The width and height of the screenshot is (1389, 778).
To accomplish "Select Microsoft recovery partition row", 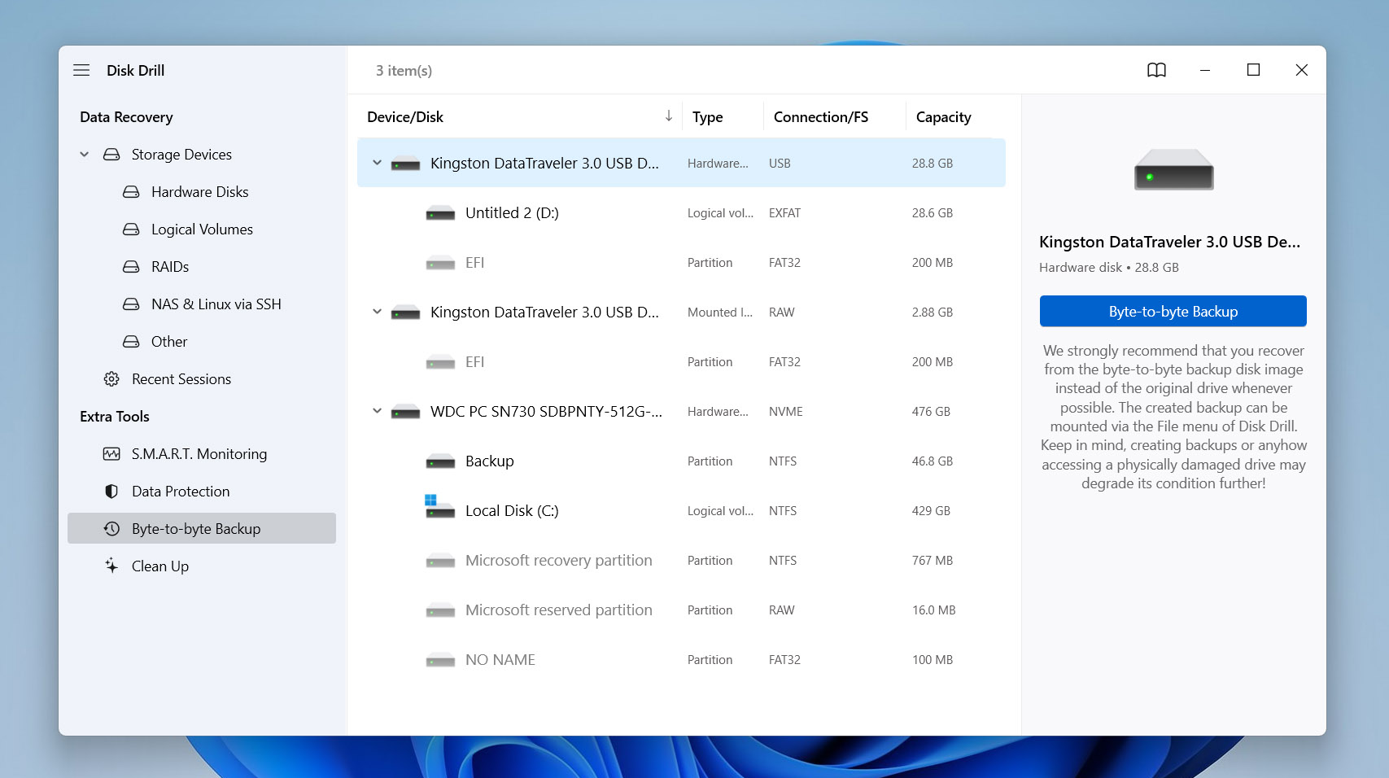I will [x=681, y=561].
